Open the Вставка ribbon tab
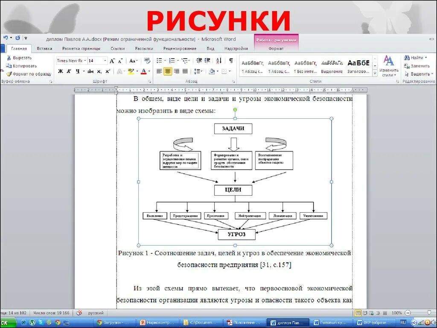437x328 pixels. pyautogui.click(x=44, y=49)
